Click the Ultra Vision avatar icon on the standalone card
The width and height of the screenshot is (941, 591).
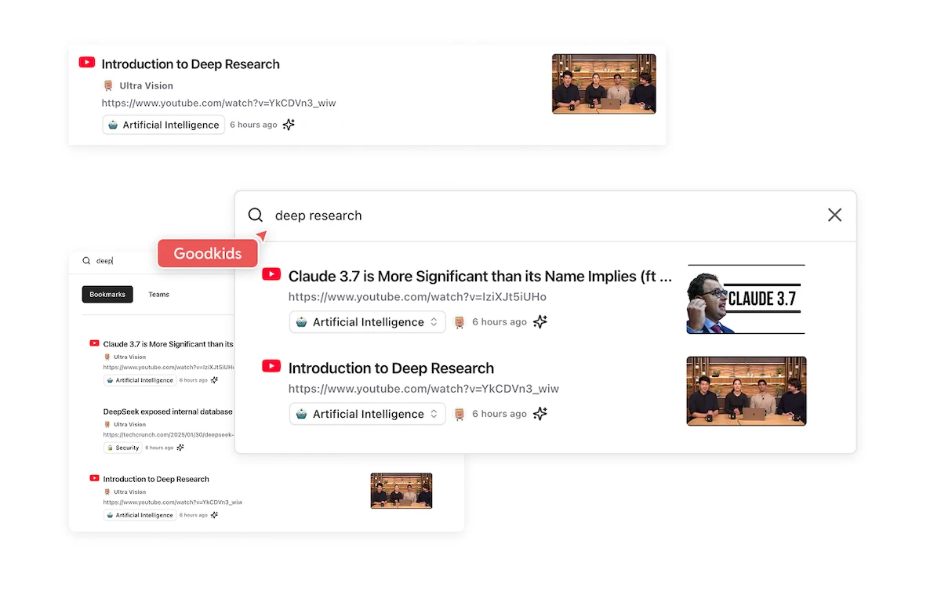[x=108, y=85]
